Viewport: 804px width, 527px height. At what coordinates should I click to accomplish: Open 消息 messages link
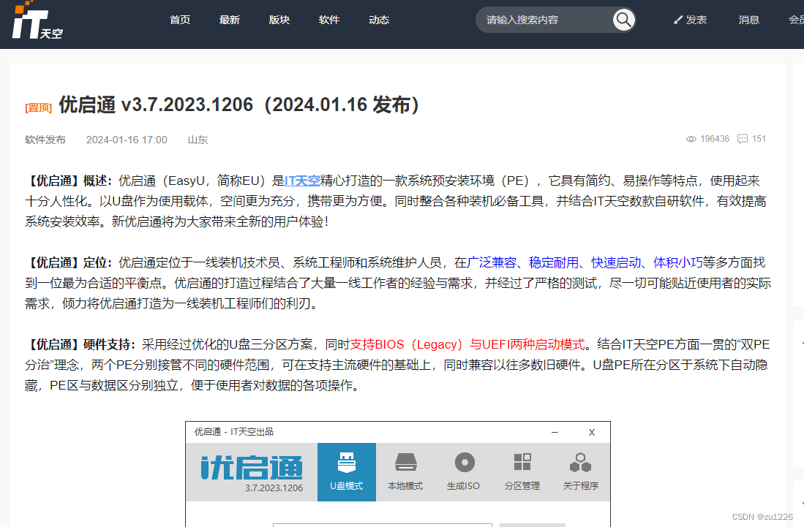coord(748,20)
